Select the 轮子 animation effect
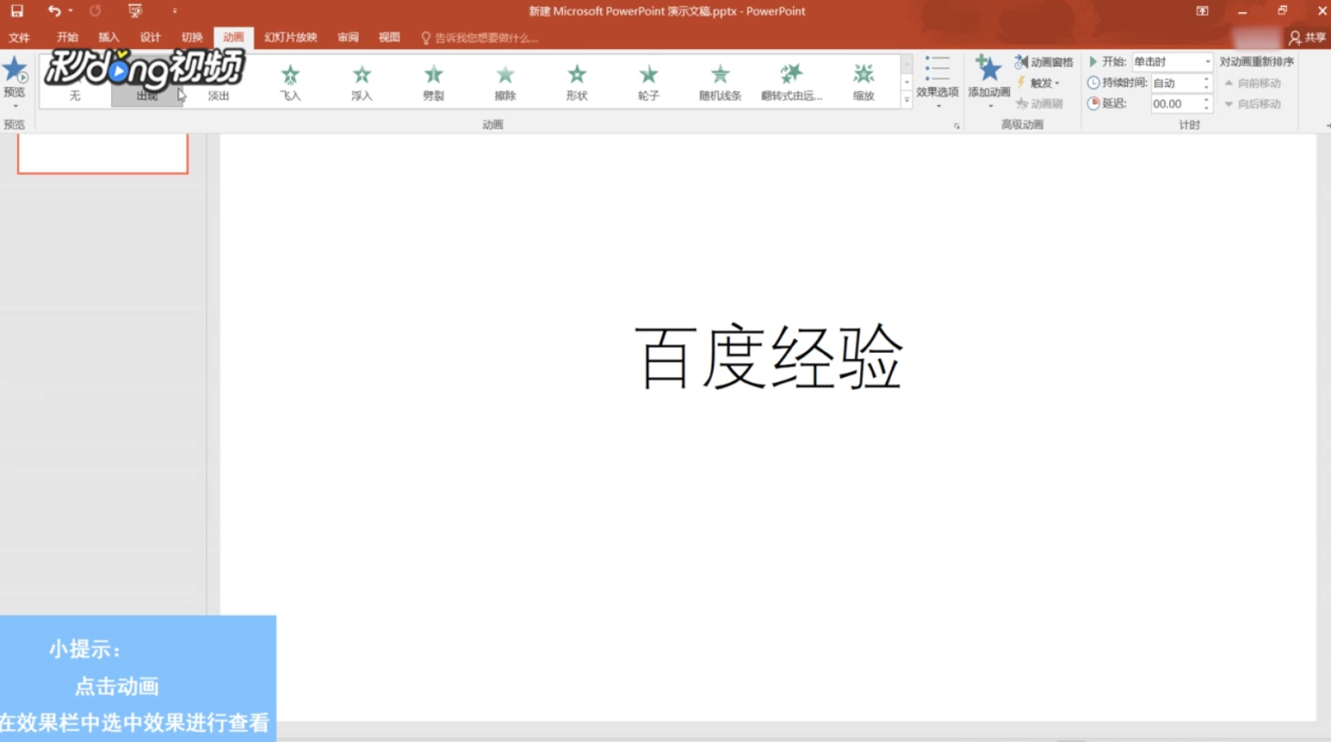 click(x=648, y=82)
